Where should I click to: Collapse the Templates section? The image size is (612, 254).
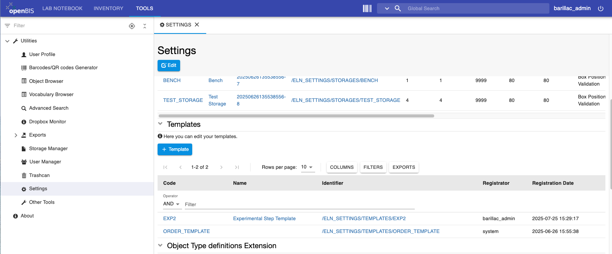point(160,124)
